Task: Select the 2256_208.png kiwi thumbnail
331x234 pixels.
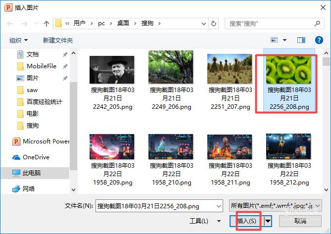Action: point(288,70)
